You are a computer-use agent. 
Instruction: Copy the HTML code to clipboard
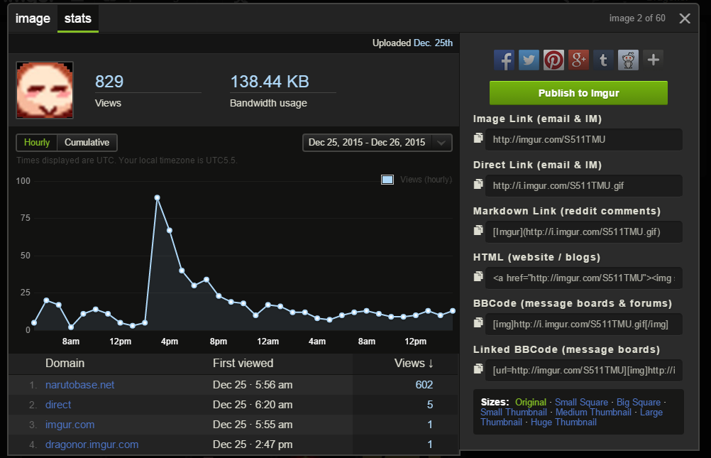click(478, 276)
